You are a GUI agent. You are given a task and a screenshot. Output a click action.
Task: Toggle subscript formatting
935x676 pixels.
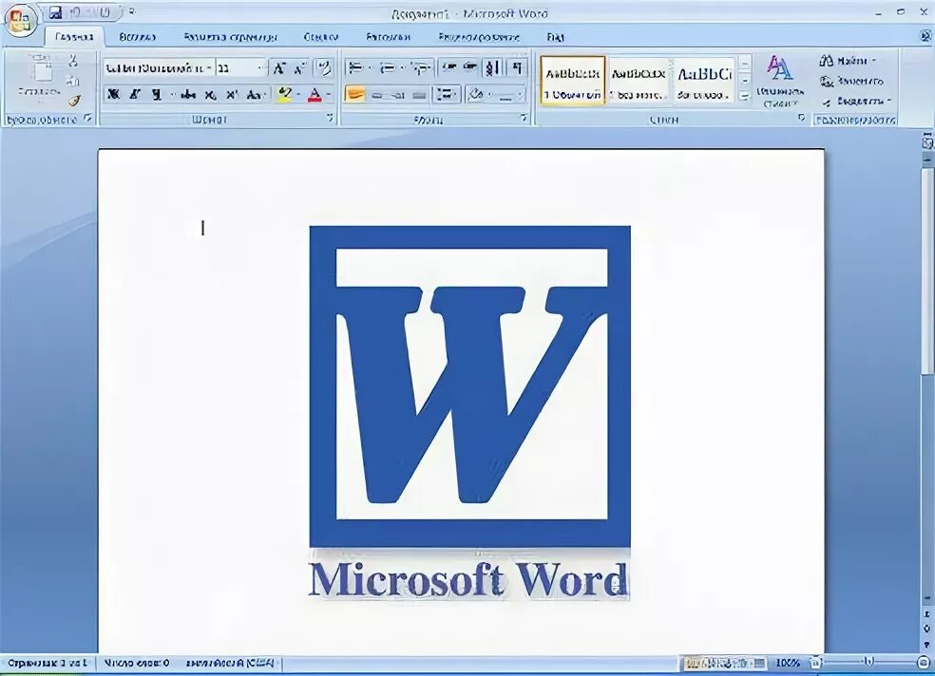tap(210, 94)
